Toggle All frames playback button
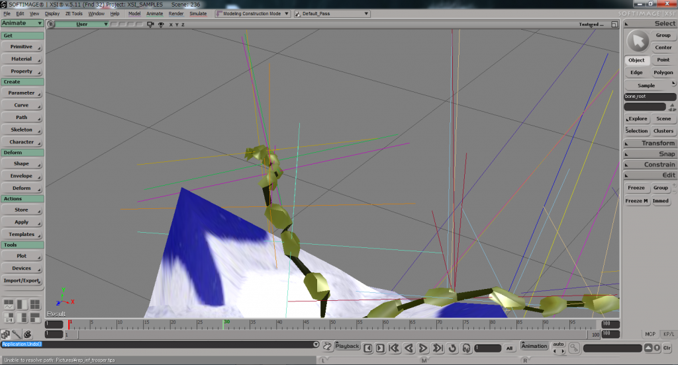 (x=509, y=348)
